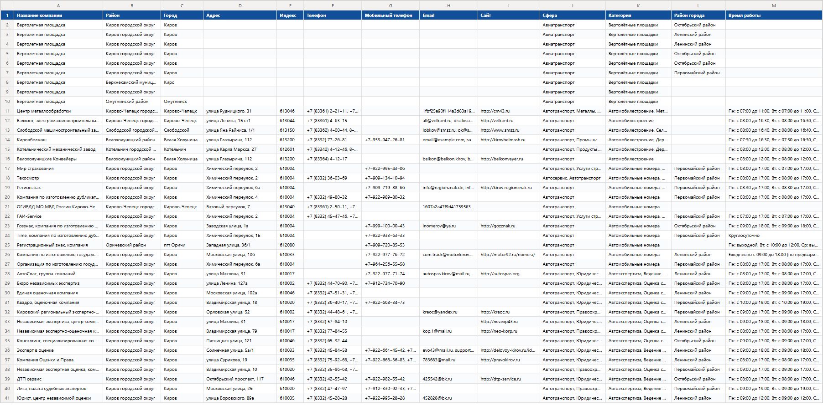
Task: Click the "Адрес" header cell
Action: click(x=240, y=15)
